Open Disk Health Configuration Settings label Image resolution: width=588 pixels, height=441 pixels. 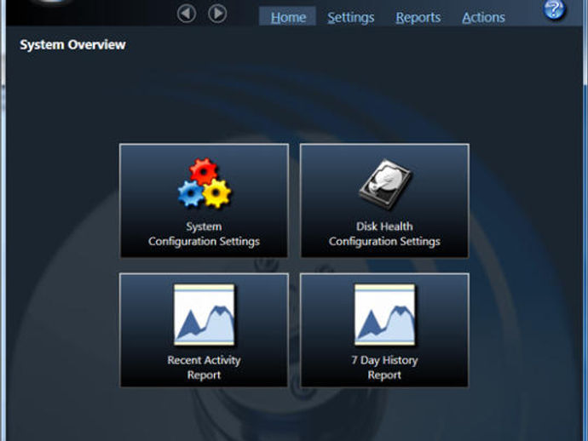(x=384, y=234)
